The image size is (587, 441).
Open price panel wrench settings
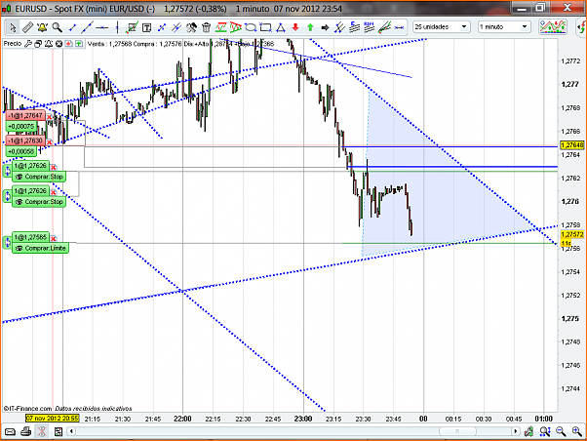(x=28, y=44)
